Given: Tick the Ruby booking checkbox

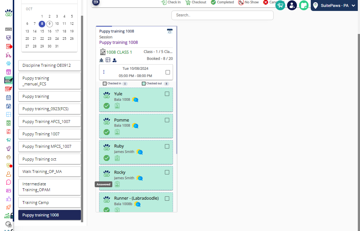Looking at the screenshot, I should tap(167, 146).
